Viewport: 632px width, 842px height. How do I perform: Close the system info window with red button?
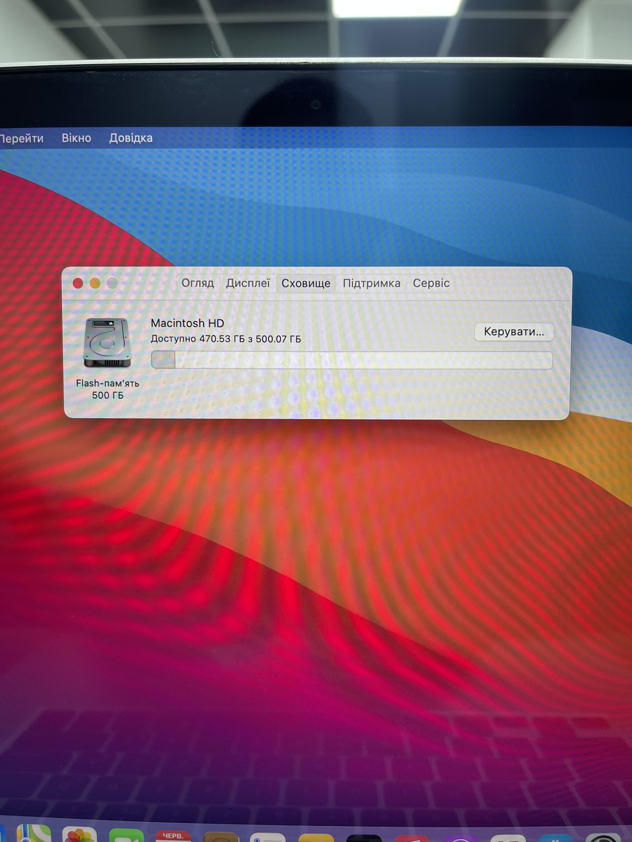coord(78,283)
